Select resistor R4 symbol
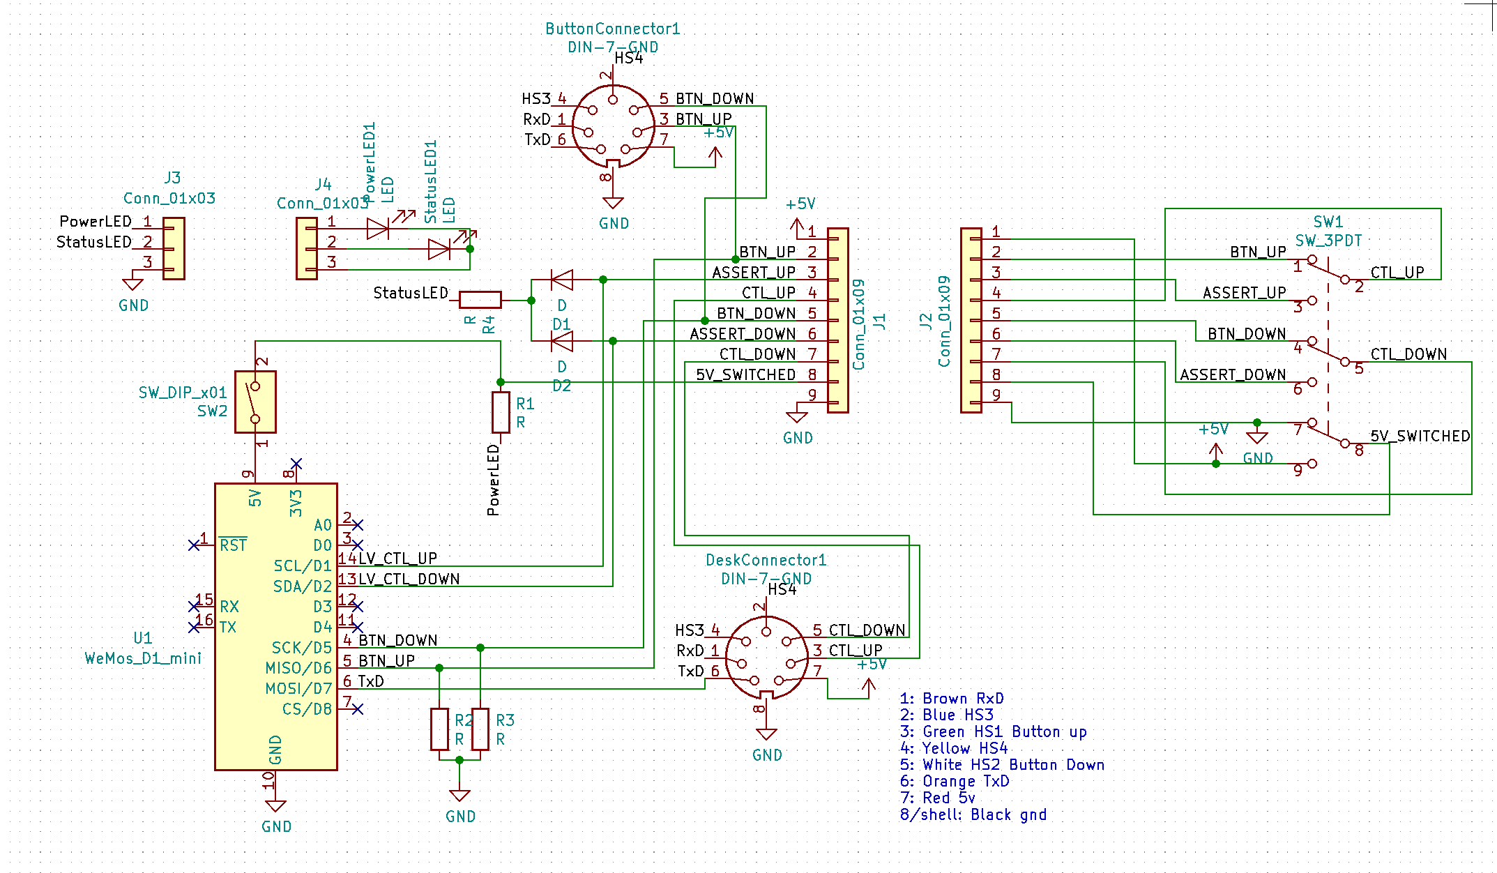The width and height of the screenshot is (1497, 873). click(480, 300)
